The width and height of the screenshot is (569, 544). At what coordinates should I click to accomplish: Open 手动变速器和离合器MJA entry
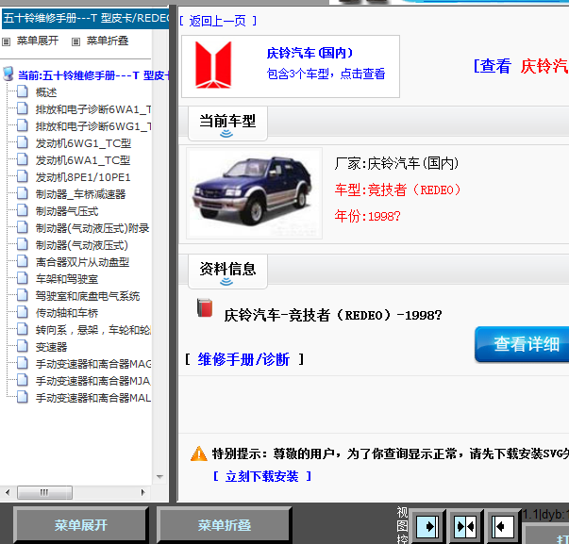(93, 381)
